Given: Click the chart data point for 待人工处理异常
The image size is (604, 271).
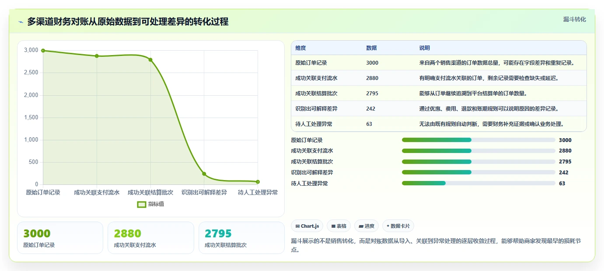Looking at the screenshot, I should point(258,182).
